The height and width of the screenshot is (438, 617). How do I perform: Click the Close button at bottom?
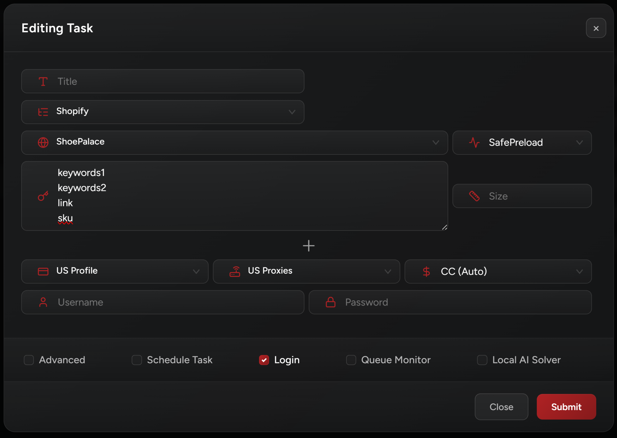coord(501,407)
